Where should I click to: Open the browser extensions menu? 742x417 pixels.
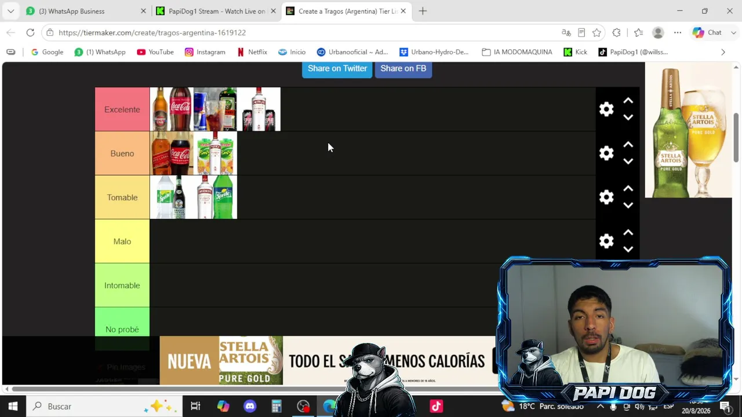[616, 32]
